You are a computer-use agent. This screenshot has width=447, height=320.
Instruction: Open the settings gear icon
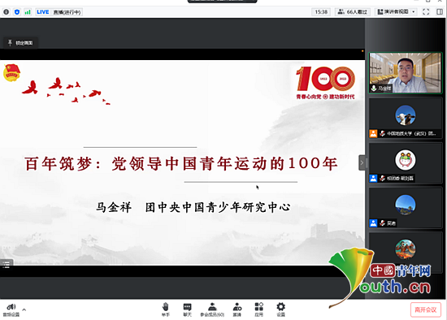click(x=281, y=309)
